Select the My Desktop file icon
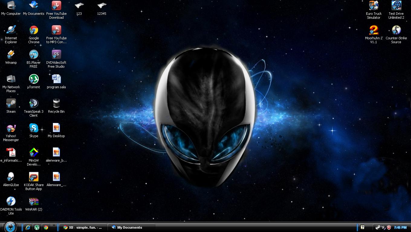The height and width of the screenshot is (232, 411). point(56,130)
